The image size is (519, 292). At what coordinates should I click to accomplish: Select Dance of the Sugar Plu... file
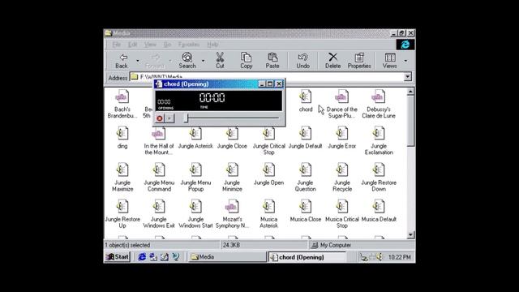point(342,103)
